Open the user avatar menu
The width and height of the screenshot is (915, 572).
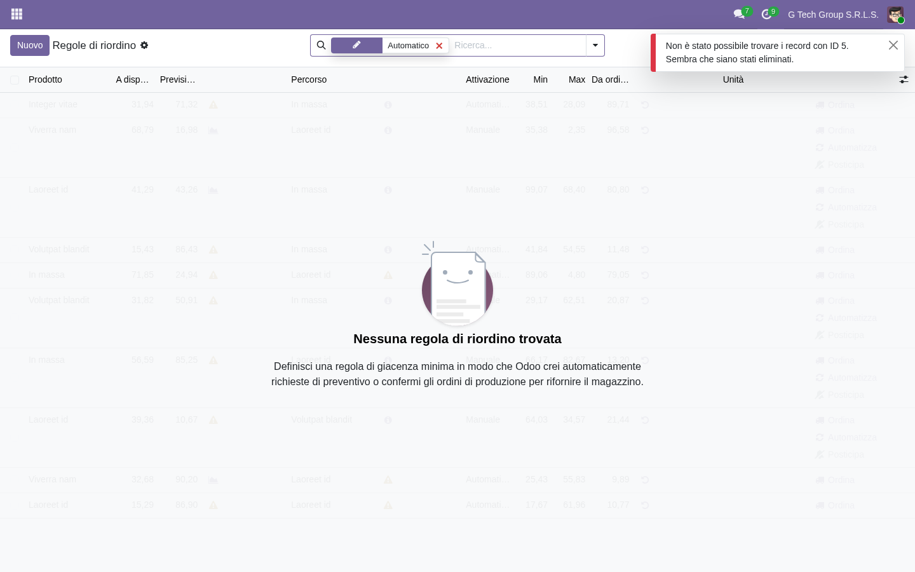click(895, 15)
